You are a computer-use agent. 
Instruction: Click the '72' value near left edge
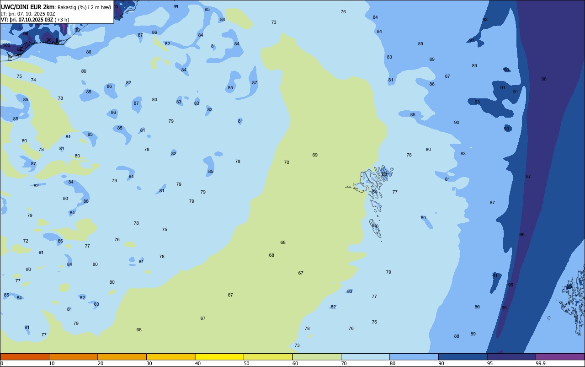pos(26,241)
